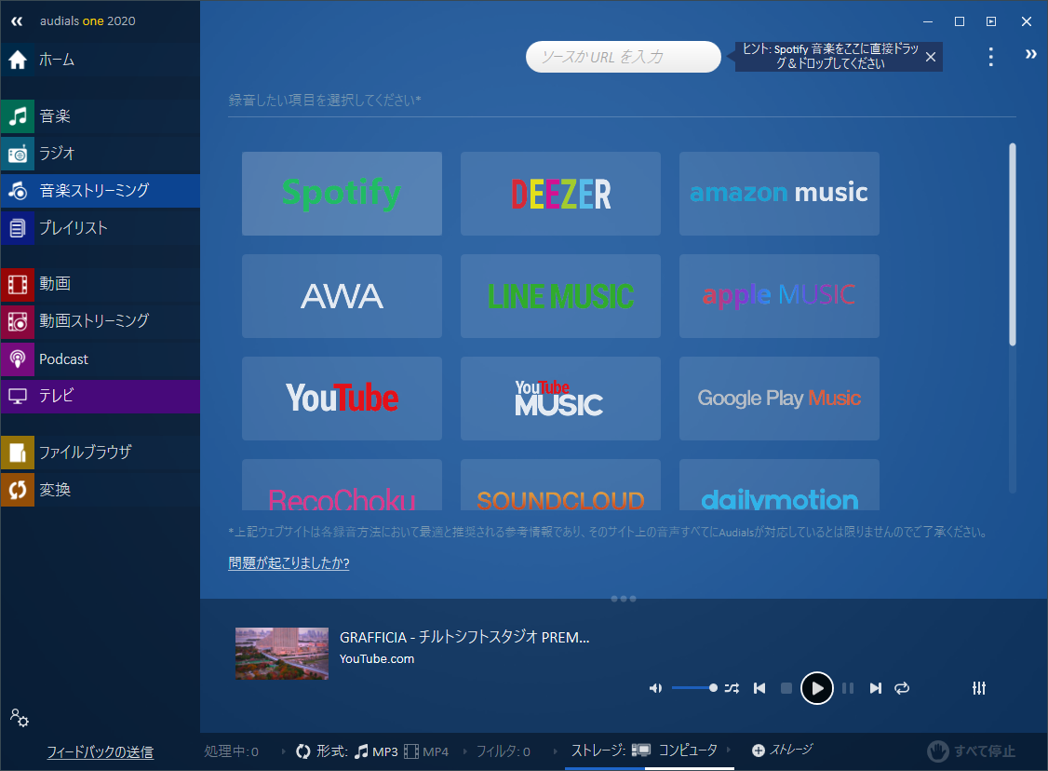Pause the current playback
This screenshot has height=771, width=1048.
click(x=848, y=688)
